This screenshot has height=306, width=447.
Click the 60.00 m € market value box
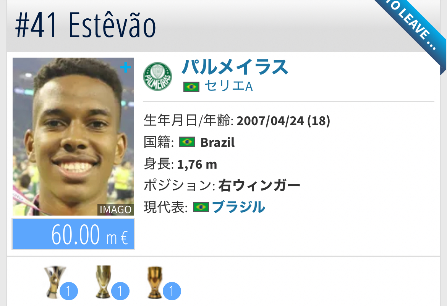point(73,234)
